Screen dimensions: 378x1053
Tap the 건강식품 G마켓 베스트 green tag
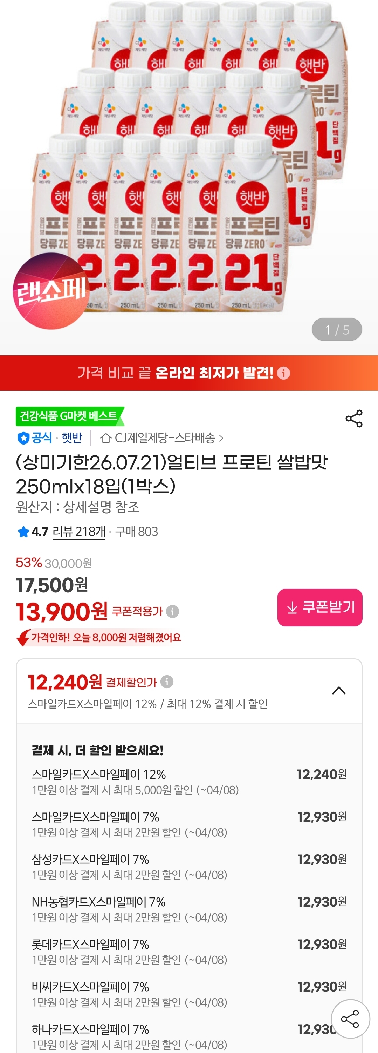tap(70, 416)
